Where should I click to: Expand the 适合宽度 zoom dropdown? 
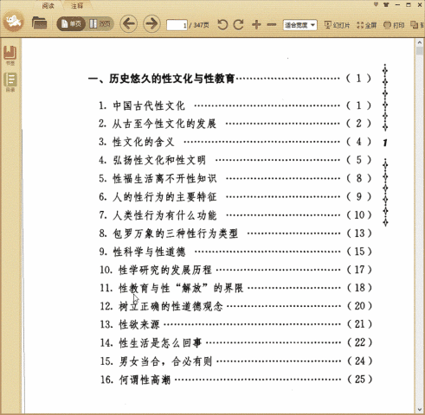[300, 25]
